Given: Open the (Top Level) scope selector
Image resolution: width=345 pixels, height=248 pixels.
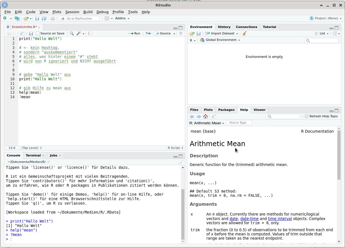Looking at the screenshot, I should click(x=31, y=148).
